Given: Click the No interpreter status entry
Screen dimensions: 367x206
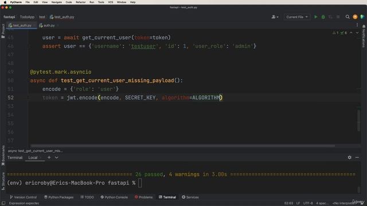Looking at the screenshot, I should coord(344,203).
